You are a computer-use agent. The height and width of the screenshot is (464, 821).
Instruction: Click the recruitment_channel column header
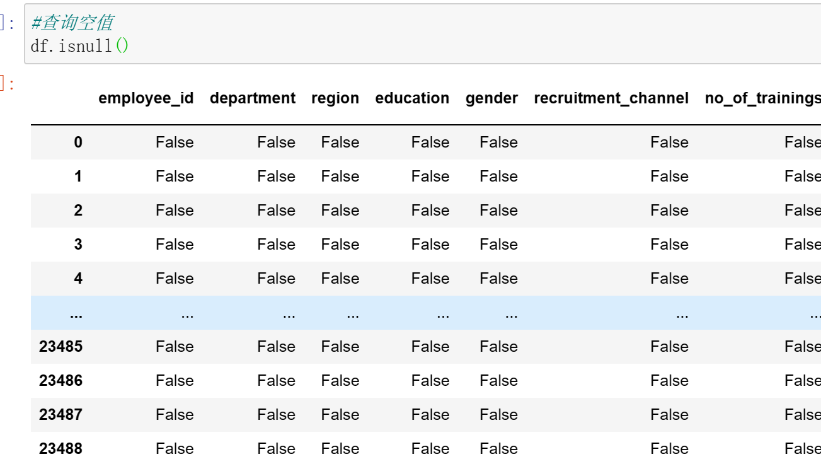611,98
